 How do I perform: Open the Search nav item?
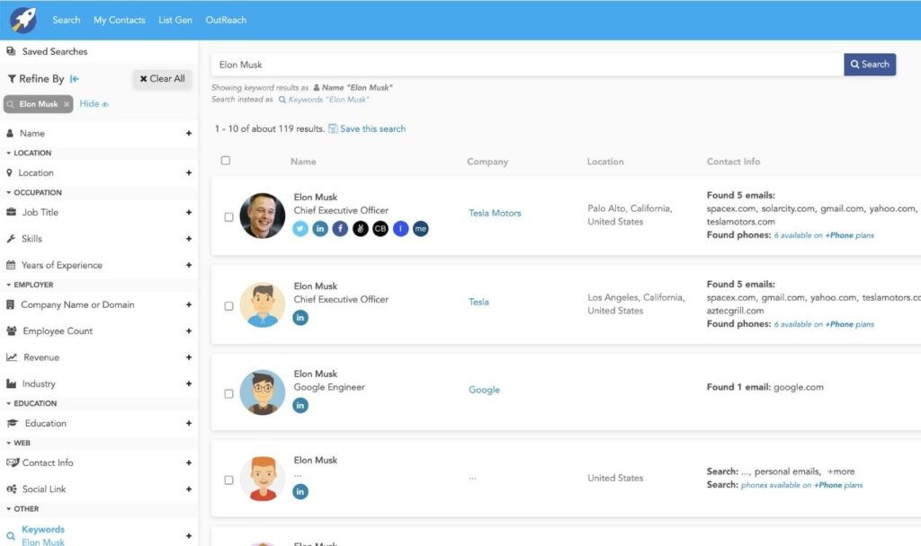[67, 20]
